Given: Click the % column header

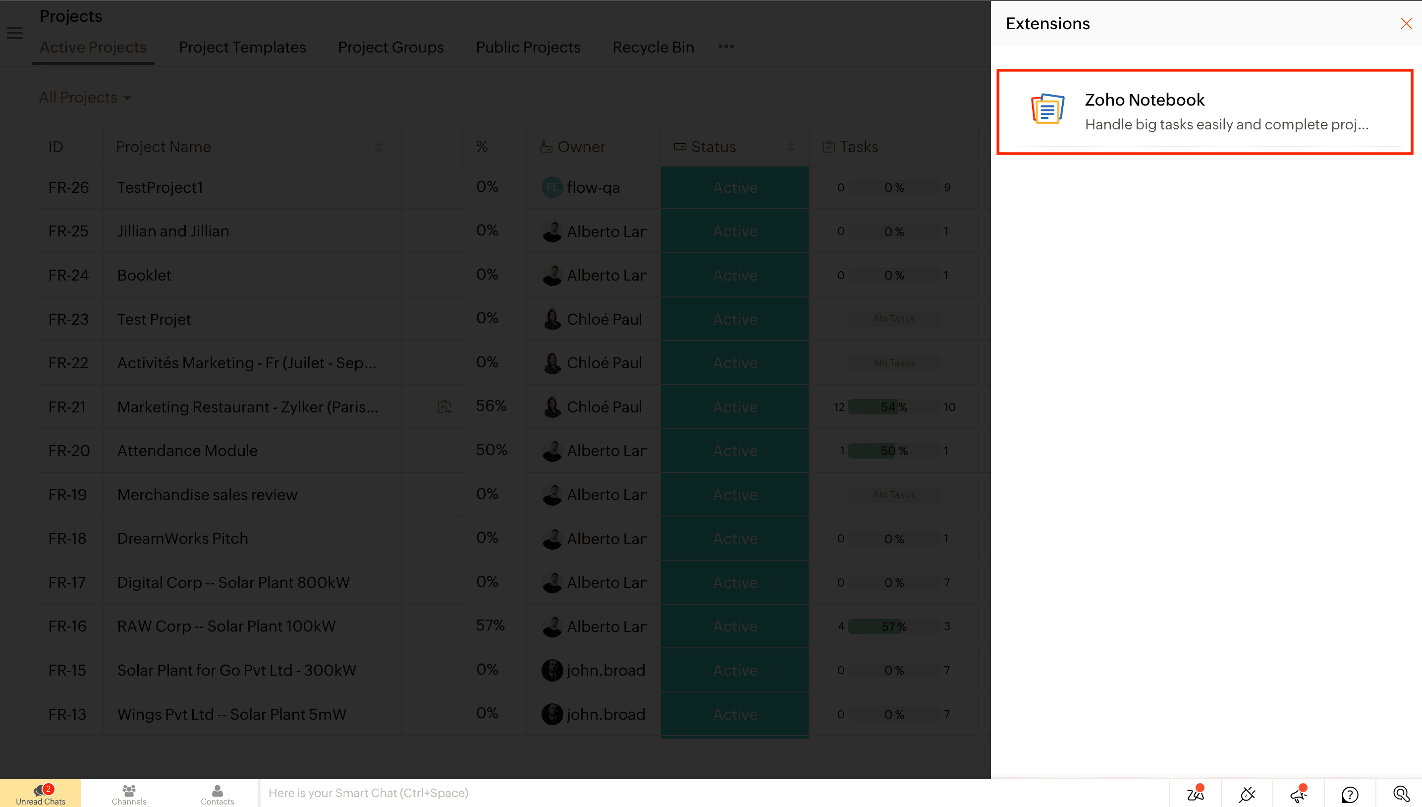Looking at the screenshot, I should point(482,147).
